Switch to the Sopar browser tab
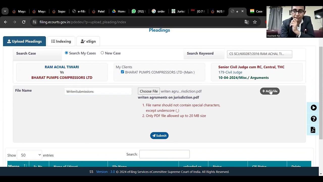Viewport: 323px width, 182px height. tap(59, 11)
